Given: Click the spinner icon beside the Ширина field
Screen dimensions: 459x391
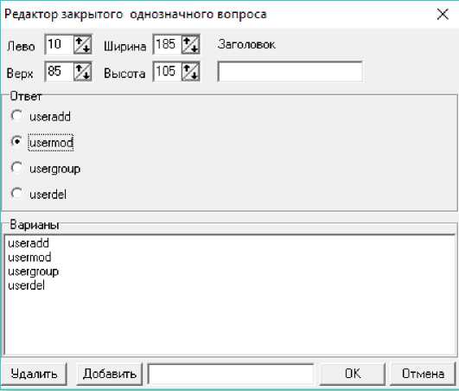Looking at the screenshot, I should pyautogui.click(x=190, y=45).
